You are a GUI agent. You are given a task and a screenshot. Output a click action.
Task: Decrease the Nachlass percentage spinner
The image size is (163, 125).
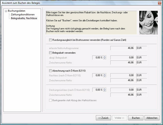[x=105, y=76]
